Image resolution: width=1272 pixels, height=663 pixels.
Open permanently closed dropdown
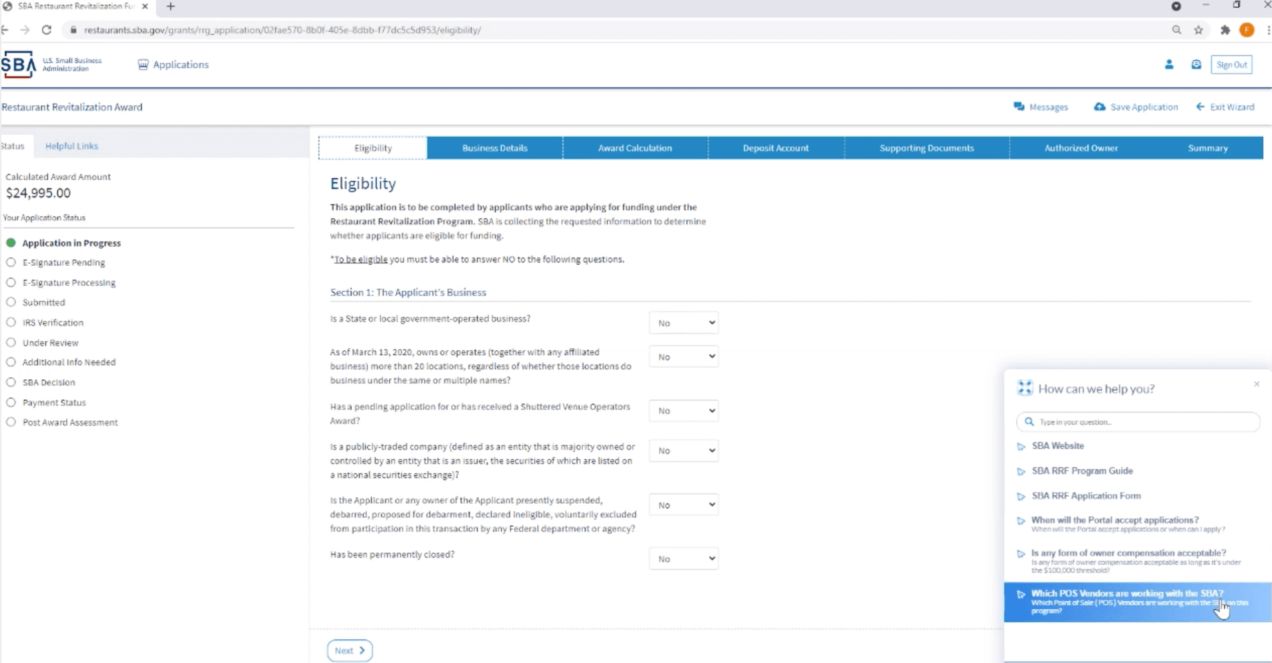[x=684, y=559]
